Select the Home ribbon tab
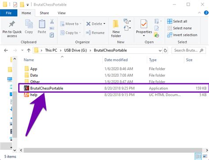This screenshot has height=160, width=209. 26,13
